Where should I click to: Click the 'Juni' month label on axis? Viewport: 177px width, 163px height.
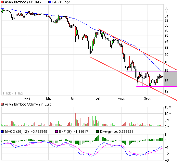73,98
